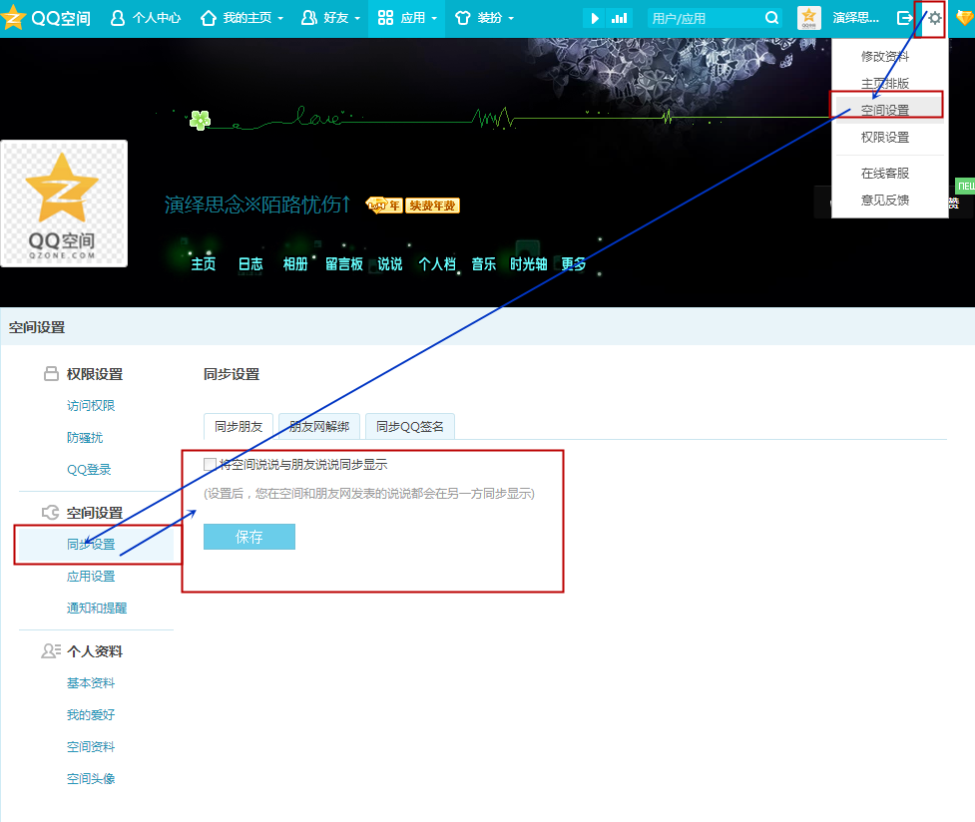Open the 应用 dropdown menu

click(x=407, y=18)
